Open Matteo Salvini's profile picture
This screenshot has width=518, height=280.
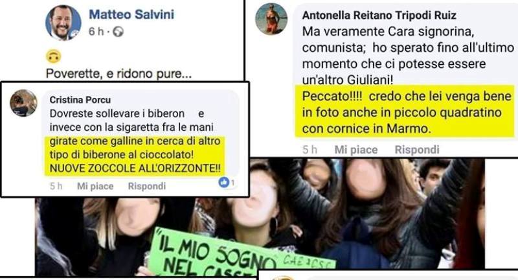(x=63, y=23)
